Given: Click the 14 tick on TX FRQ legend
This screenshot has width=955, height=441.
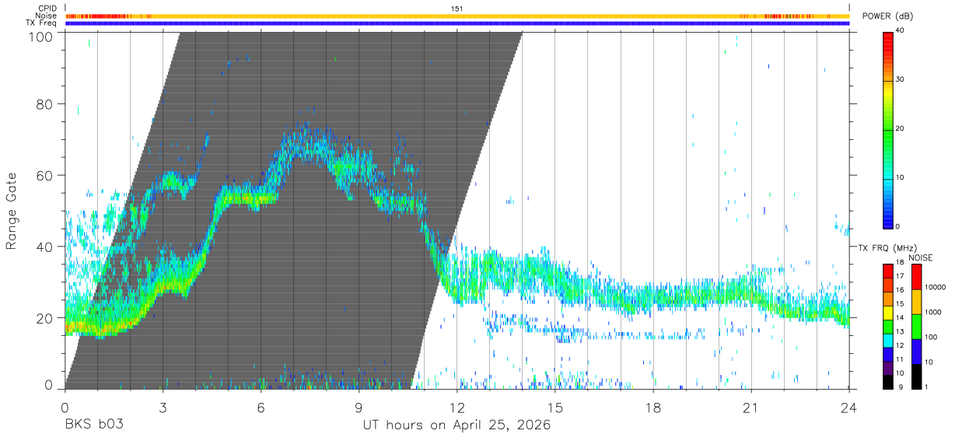Looking at the screenshot, I should tap(900, 318).
